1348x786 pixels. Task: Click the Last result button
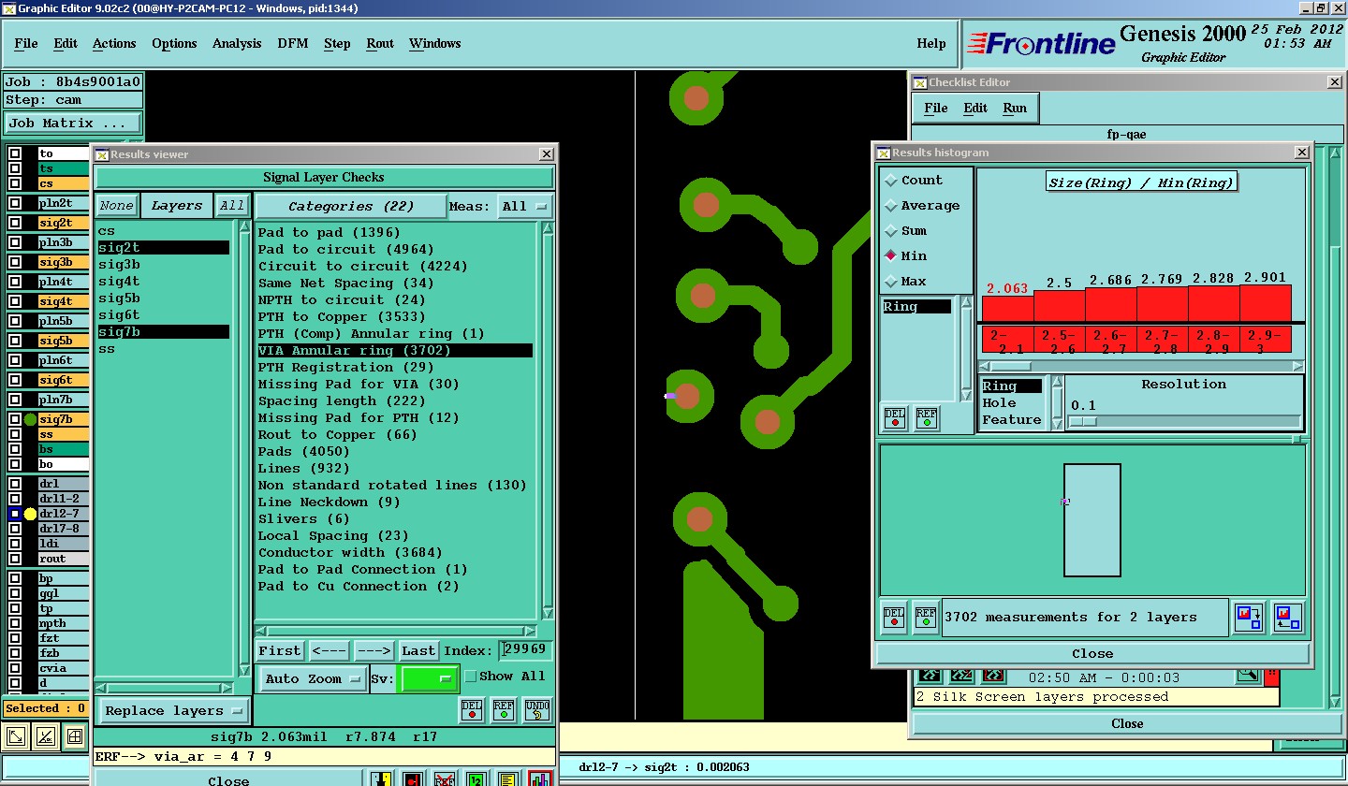click(x=418, y=650)
